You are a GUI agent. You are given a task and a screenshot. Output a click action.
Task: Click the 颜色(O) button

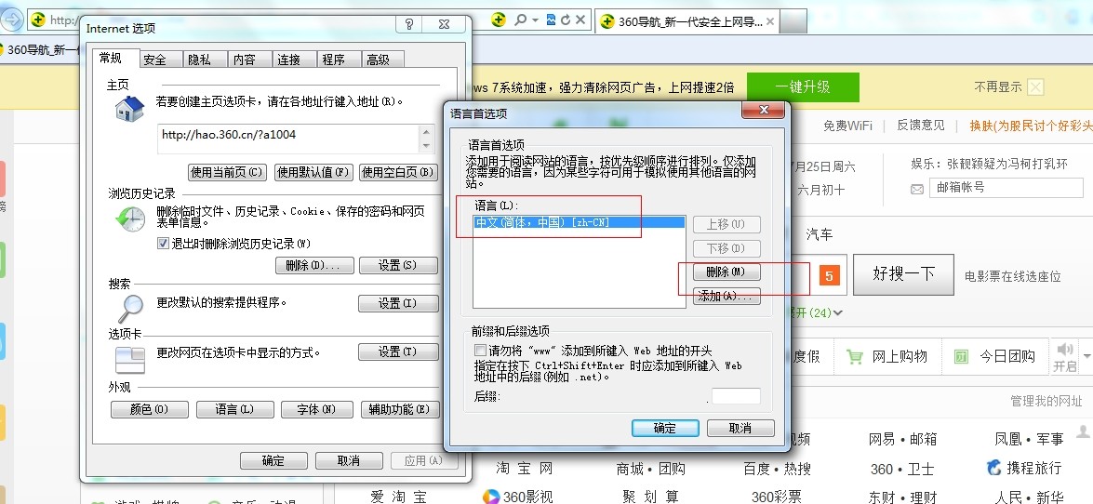click(149, 410)
